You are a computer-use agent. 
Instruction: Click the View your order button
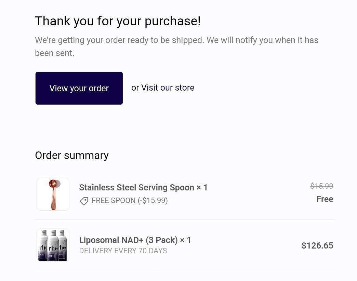pyautogui.click(x=79, y=88)
